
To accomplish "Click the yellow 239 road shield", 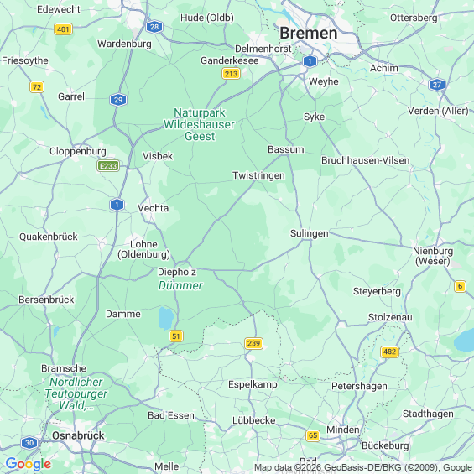I will tap(253, 343).
